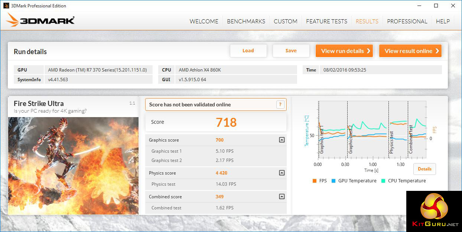Open the Help tab

coord(443,21)
